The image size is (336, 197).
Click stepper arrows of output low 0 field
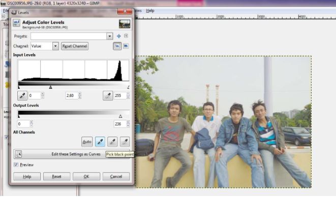pos(32,124)
